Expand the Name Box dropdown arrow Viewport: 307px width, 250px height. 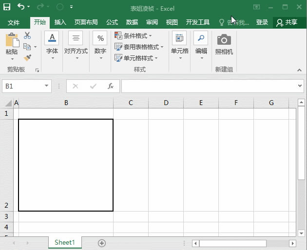point(47,86)
